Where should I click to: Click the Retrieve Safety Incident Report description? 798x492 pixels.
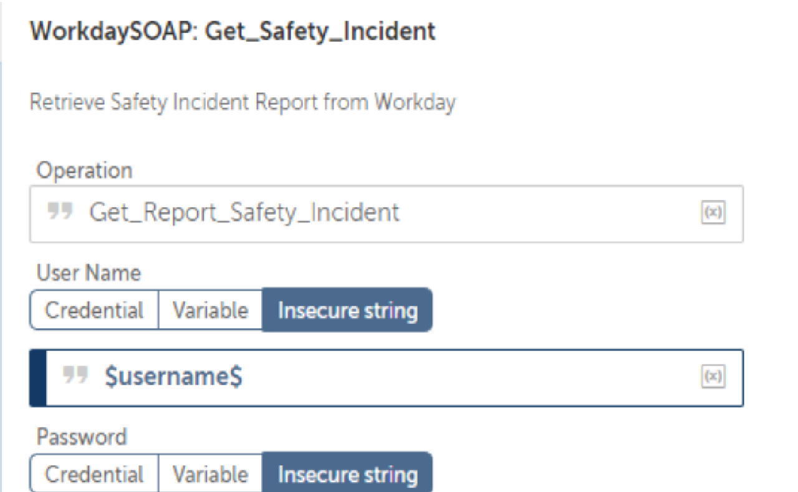click(243, 102)
